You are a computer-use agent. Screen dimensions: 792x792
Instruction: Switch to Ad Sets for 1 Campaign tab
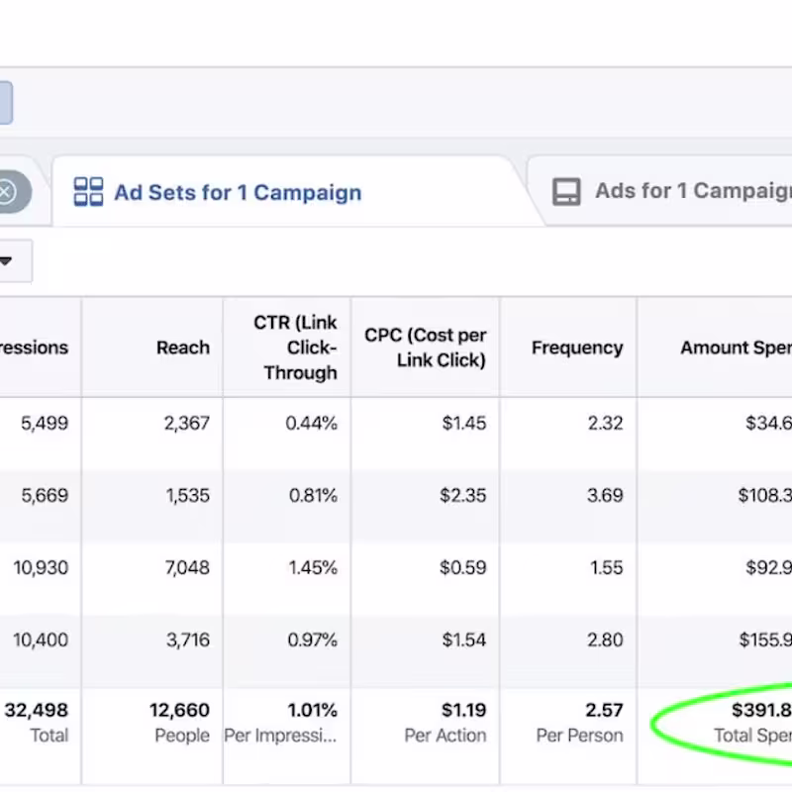click(238, 192)
